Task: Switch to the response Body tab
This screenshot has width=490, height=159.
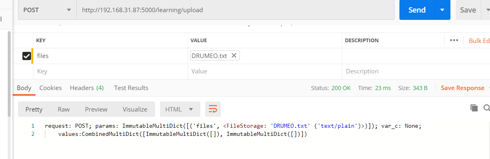Action: [24, 88]
